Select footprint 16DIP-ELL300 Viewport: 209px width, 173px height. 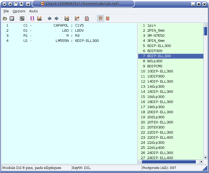[x=171, y=91]
